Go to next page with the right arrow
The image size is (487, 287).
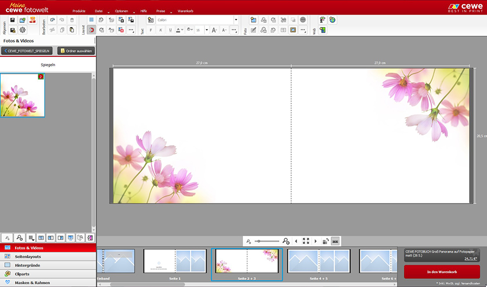[x=315, y=241]
